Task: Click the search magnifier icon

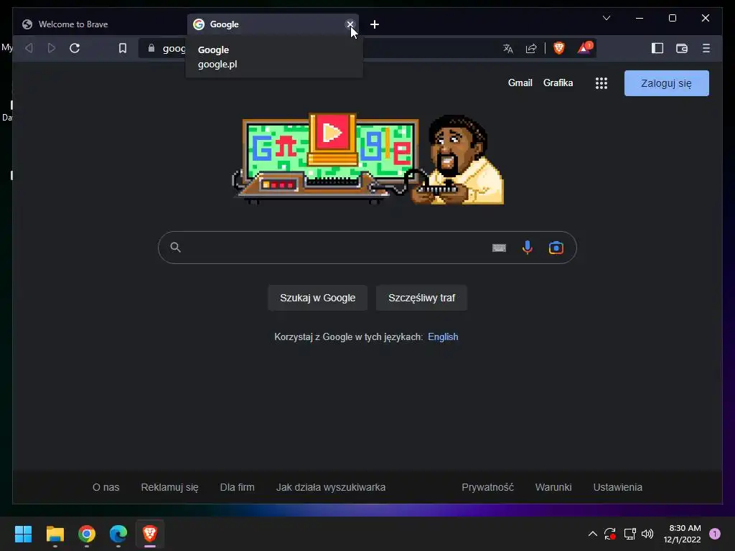Action: pos(175,248)
